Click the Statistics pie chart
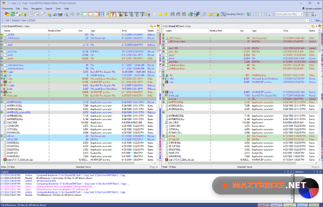The image size is (323, 207). [309, 189]
